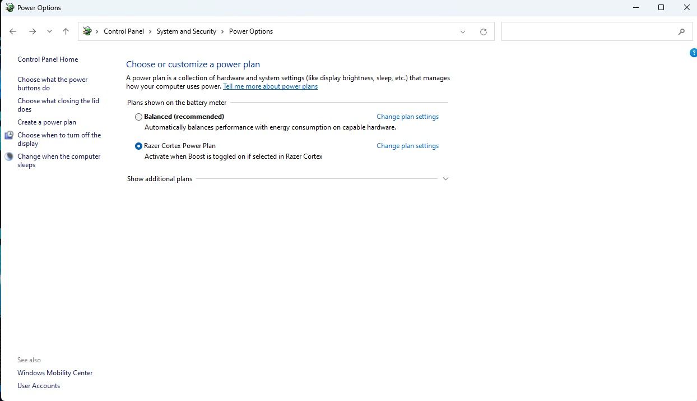Click System and Security breadcrumb
The width and height of the screenshot is (697, 401).
(186, 31)
